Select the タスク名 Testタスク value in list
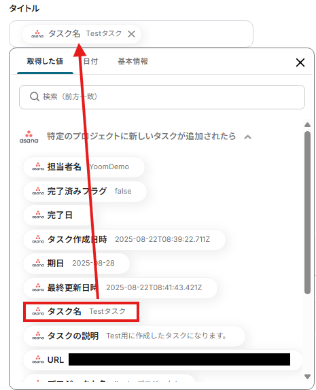Viewport: 316px width, 390px height. [x=81, y=312]
